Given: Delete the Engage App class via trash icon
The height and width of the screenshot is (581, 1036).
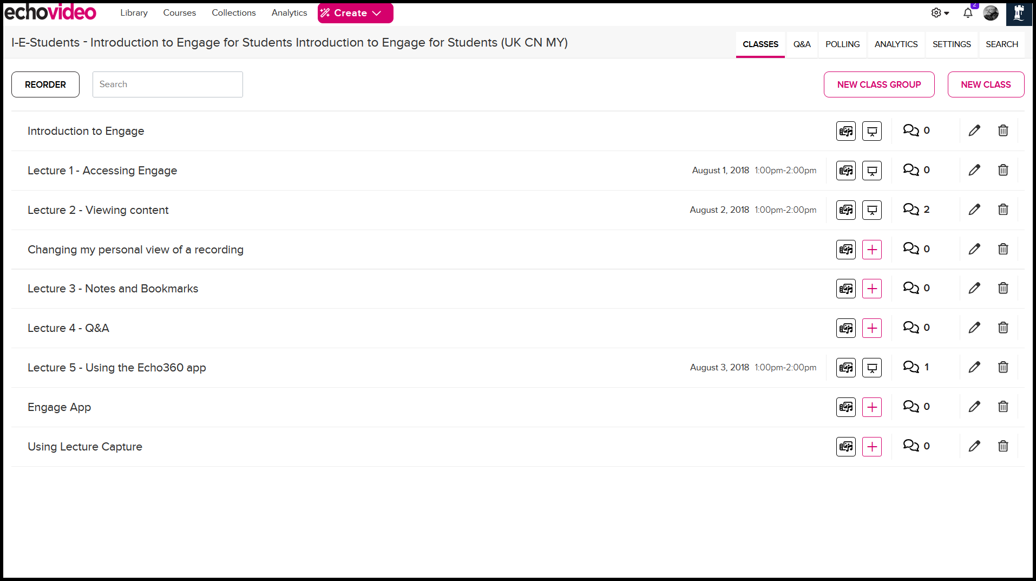Looking at the screenshot, I should 1002,407.
